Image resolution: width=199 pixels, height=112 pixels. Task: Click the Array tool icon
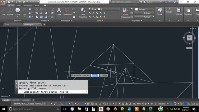click(x=46, y=17)
